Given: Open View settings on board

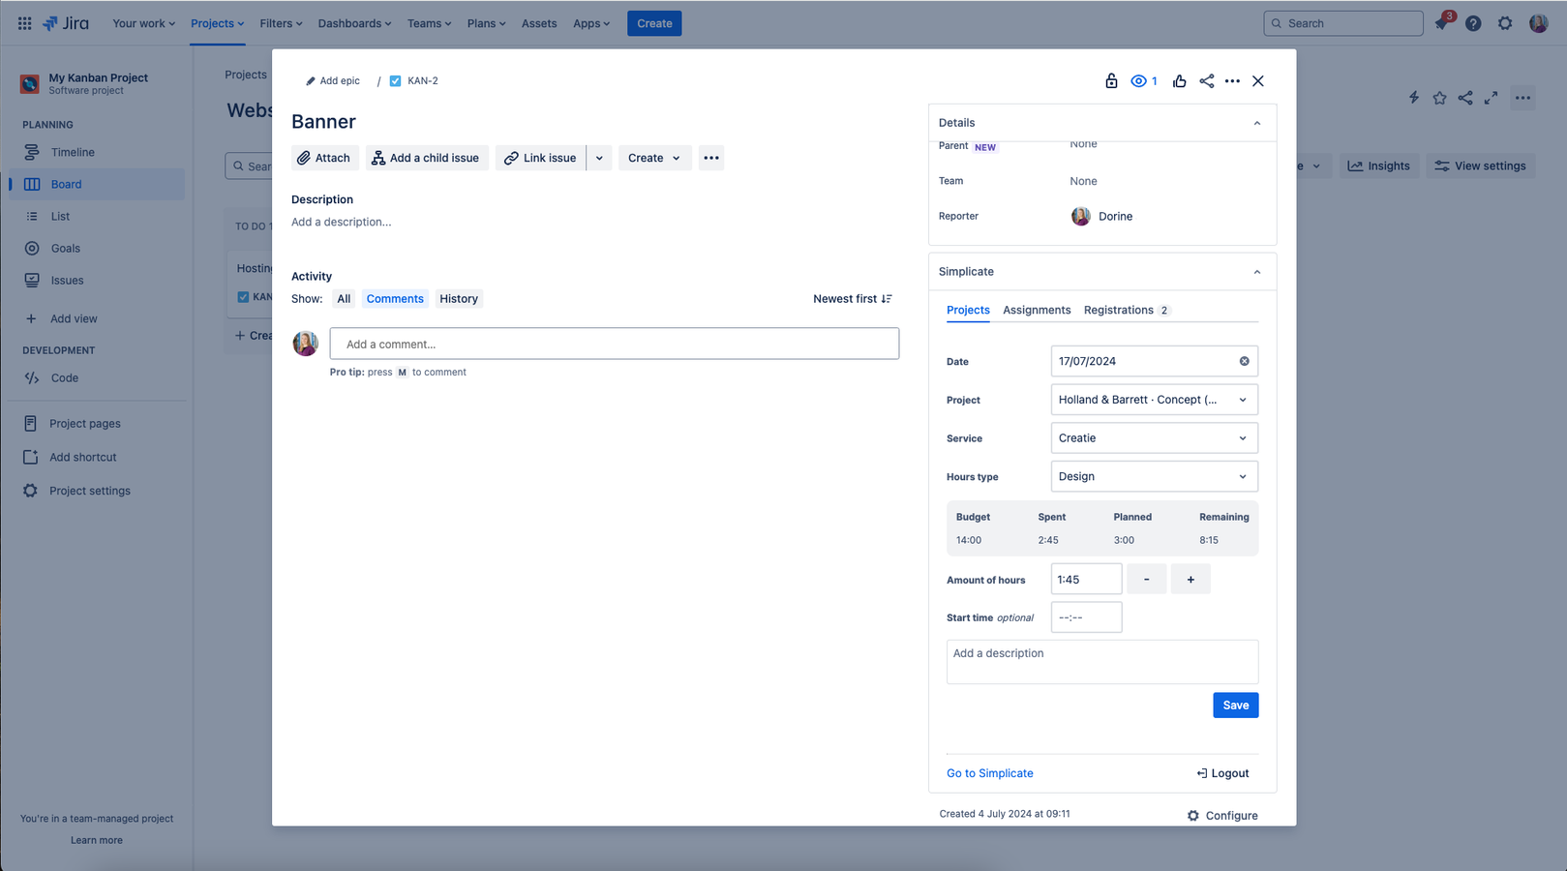Looking at the screenshot, I should click(1481, 166).
